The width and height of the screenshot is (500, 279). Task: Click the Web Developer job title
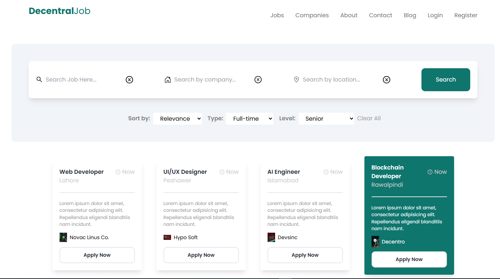[x=81, y=172]
